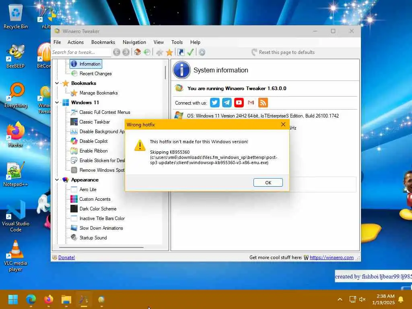Select the Manage Bookmarks tree item

95,93
